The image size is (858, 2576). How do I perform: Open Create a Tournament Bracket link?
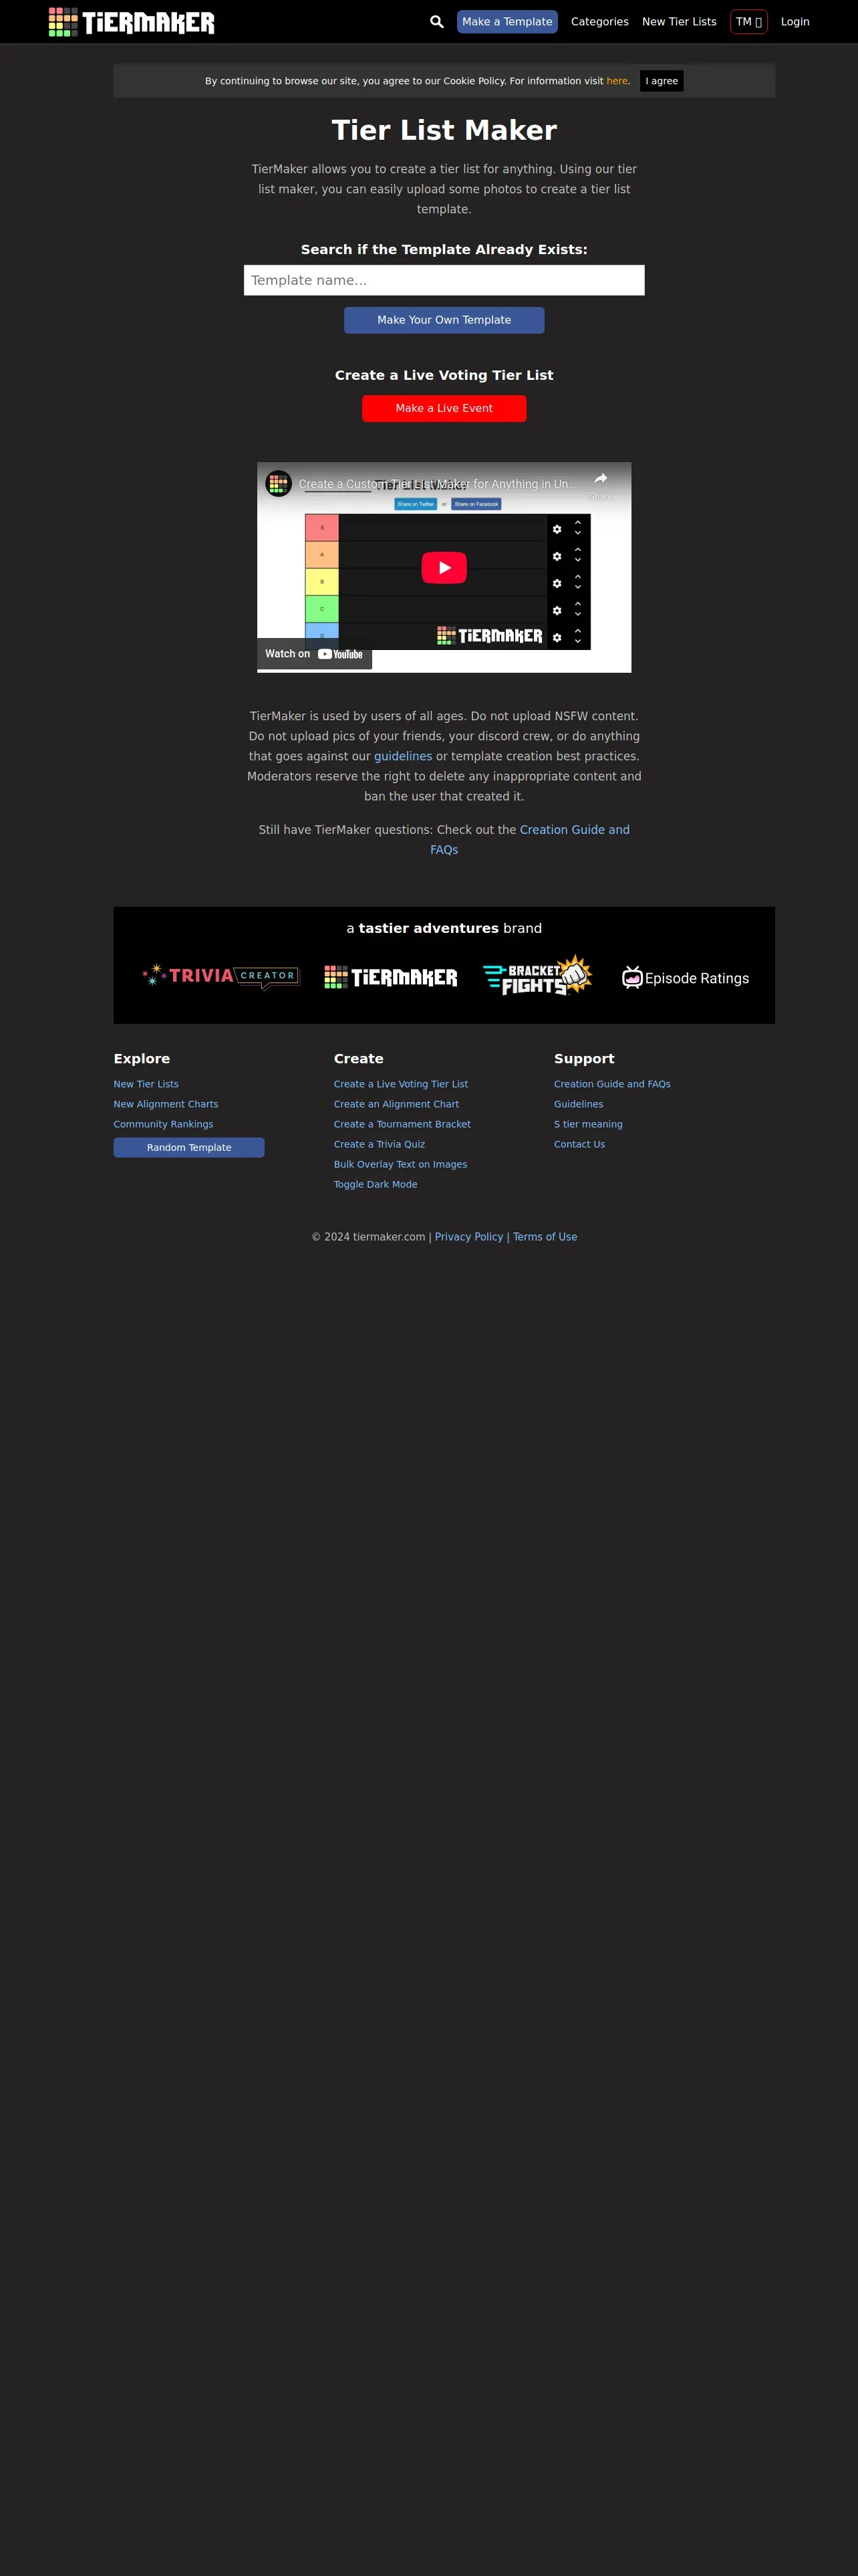[402, 1124]
